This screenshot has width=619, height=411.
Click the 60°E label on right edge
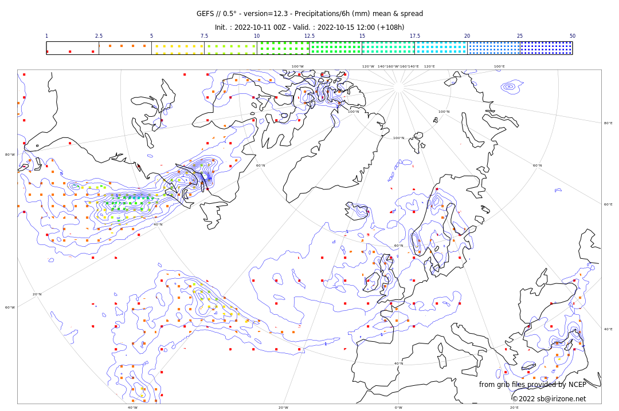608,204
